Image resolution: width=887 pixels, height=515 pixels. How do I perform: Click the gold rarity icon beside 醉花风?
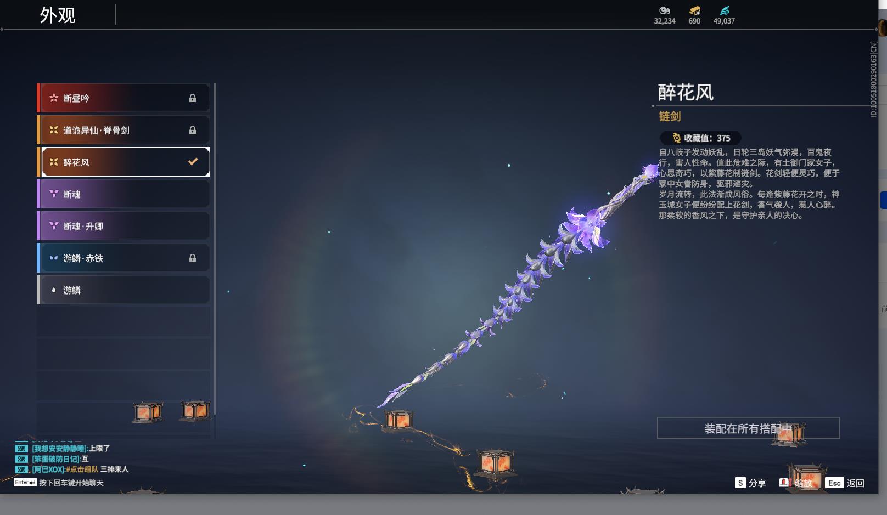54,162
